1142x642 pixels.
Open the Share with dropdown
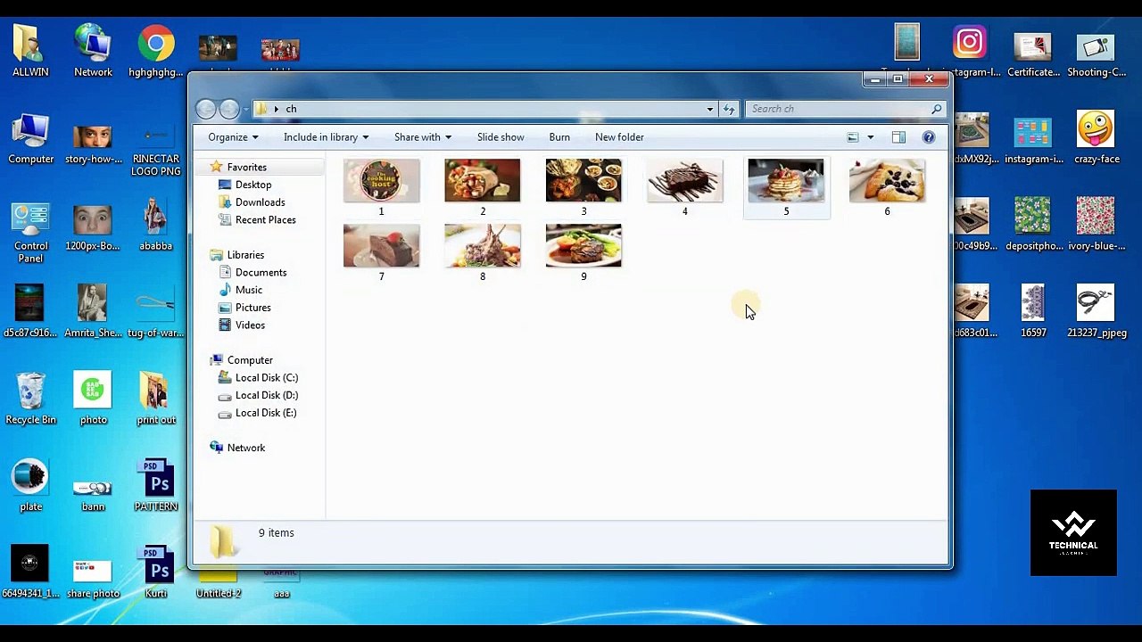423,137
